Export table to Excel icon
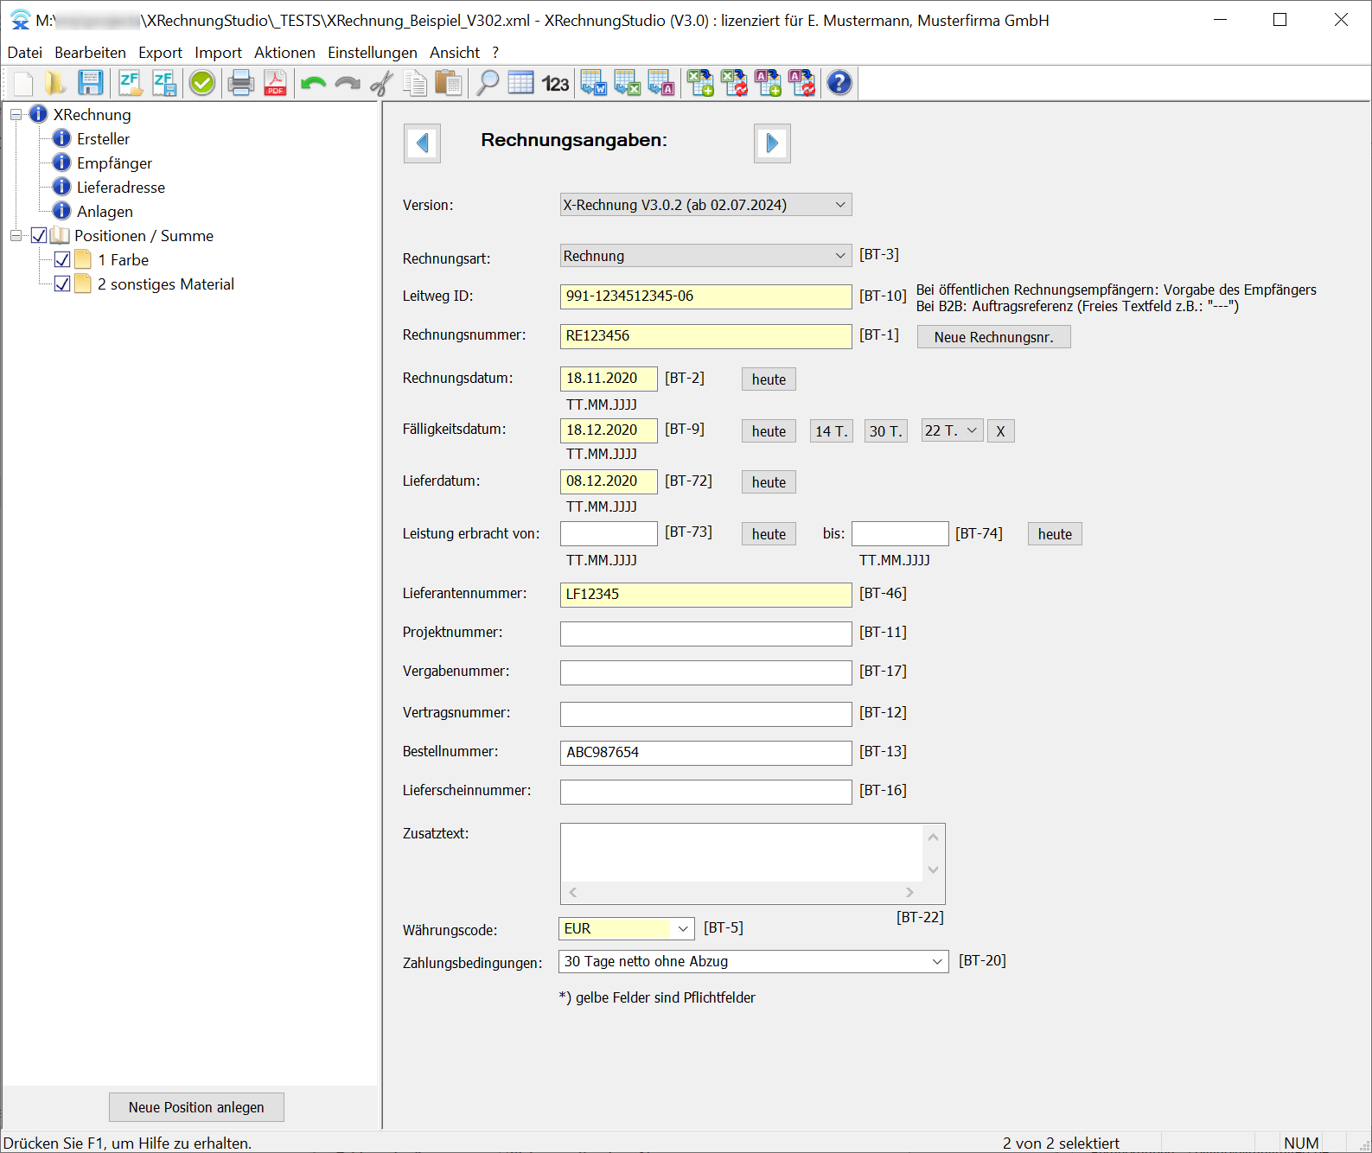The image size is (1372, 1153). [x=628, y=84]
